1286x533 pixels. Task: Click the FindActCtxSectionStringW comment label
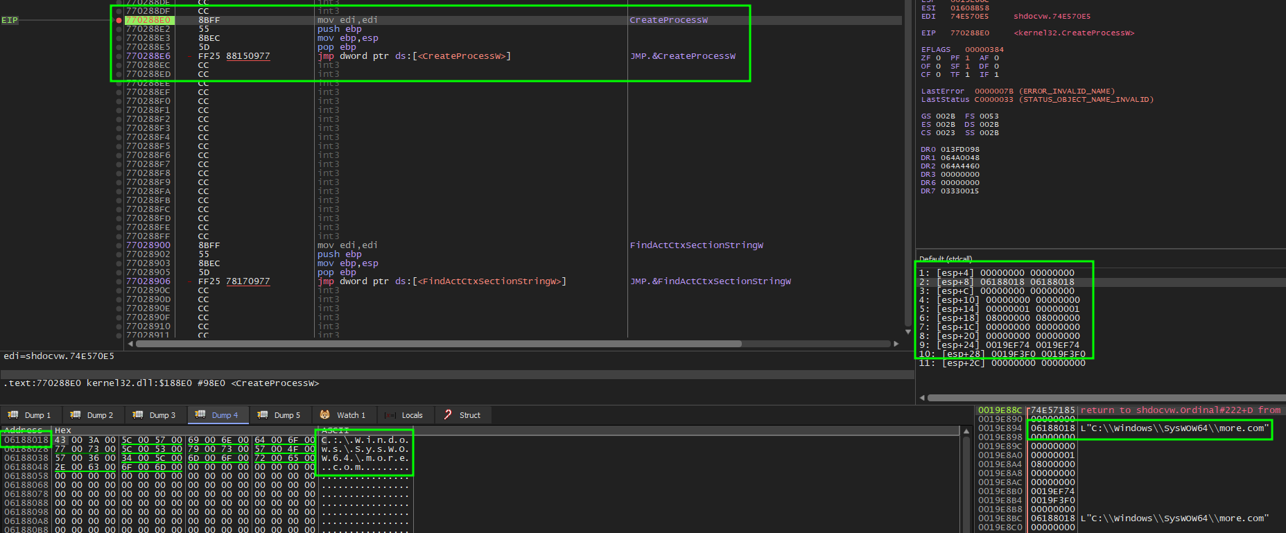(x=696, y=245)
